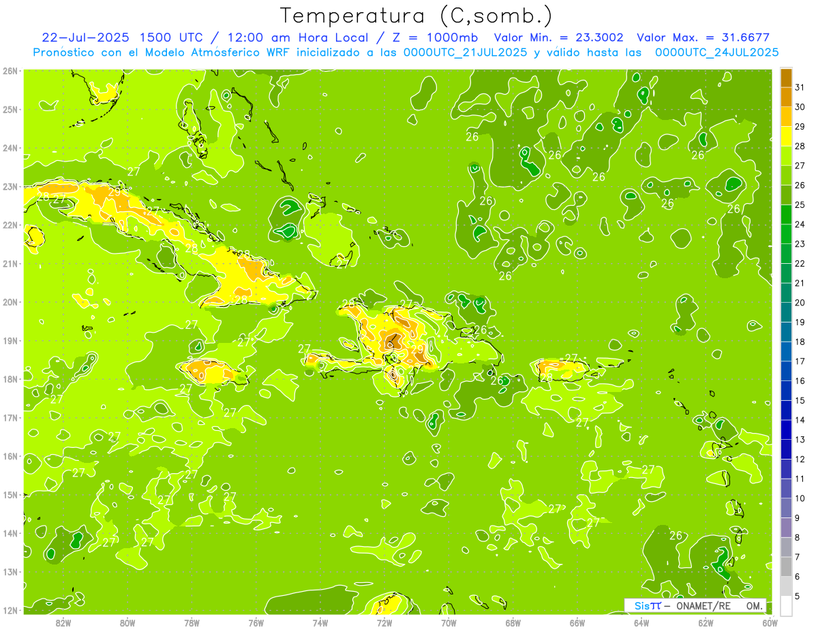
Task: Pick the teal swatch between 19 and 20
Action: click(786, 312)
